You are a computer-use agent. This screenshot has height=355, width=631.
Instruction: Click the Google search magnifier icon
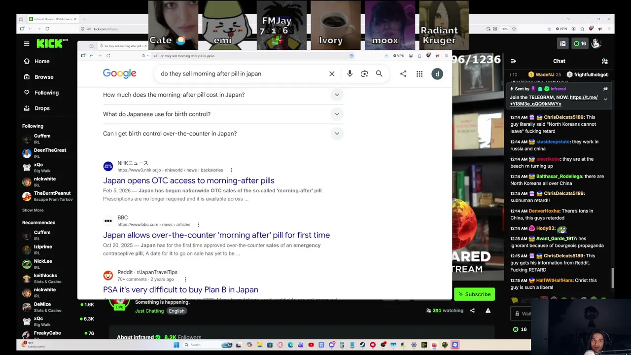pyautogui.click(x=379, y=74)
